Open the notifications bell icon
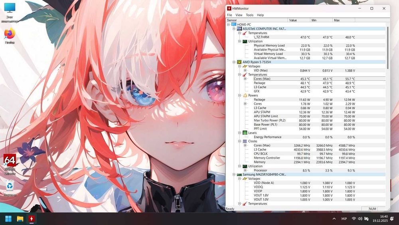This screenshot has width=399, height=225. tap(392, 219)
